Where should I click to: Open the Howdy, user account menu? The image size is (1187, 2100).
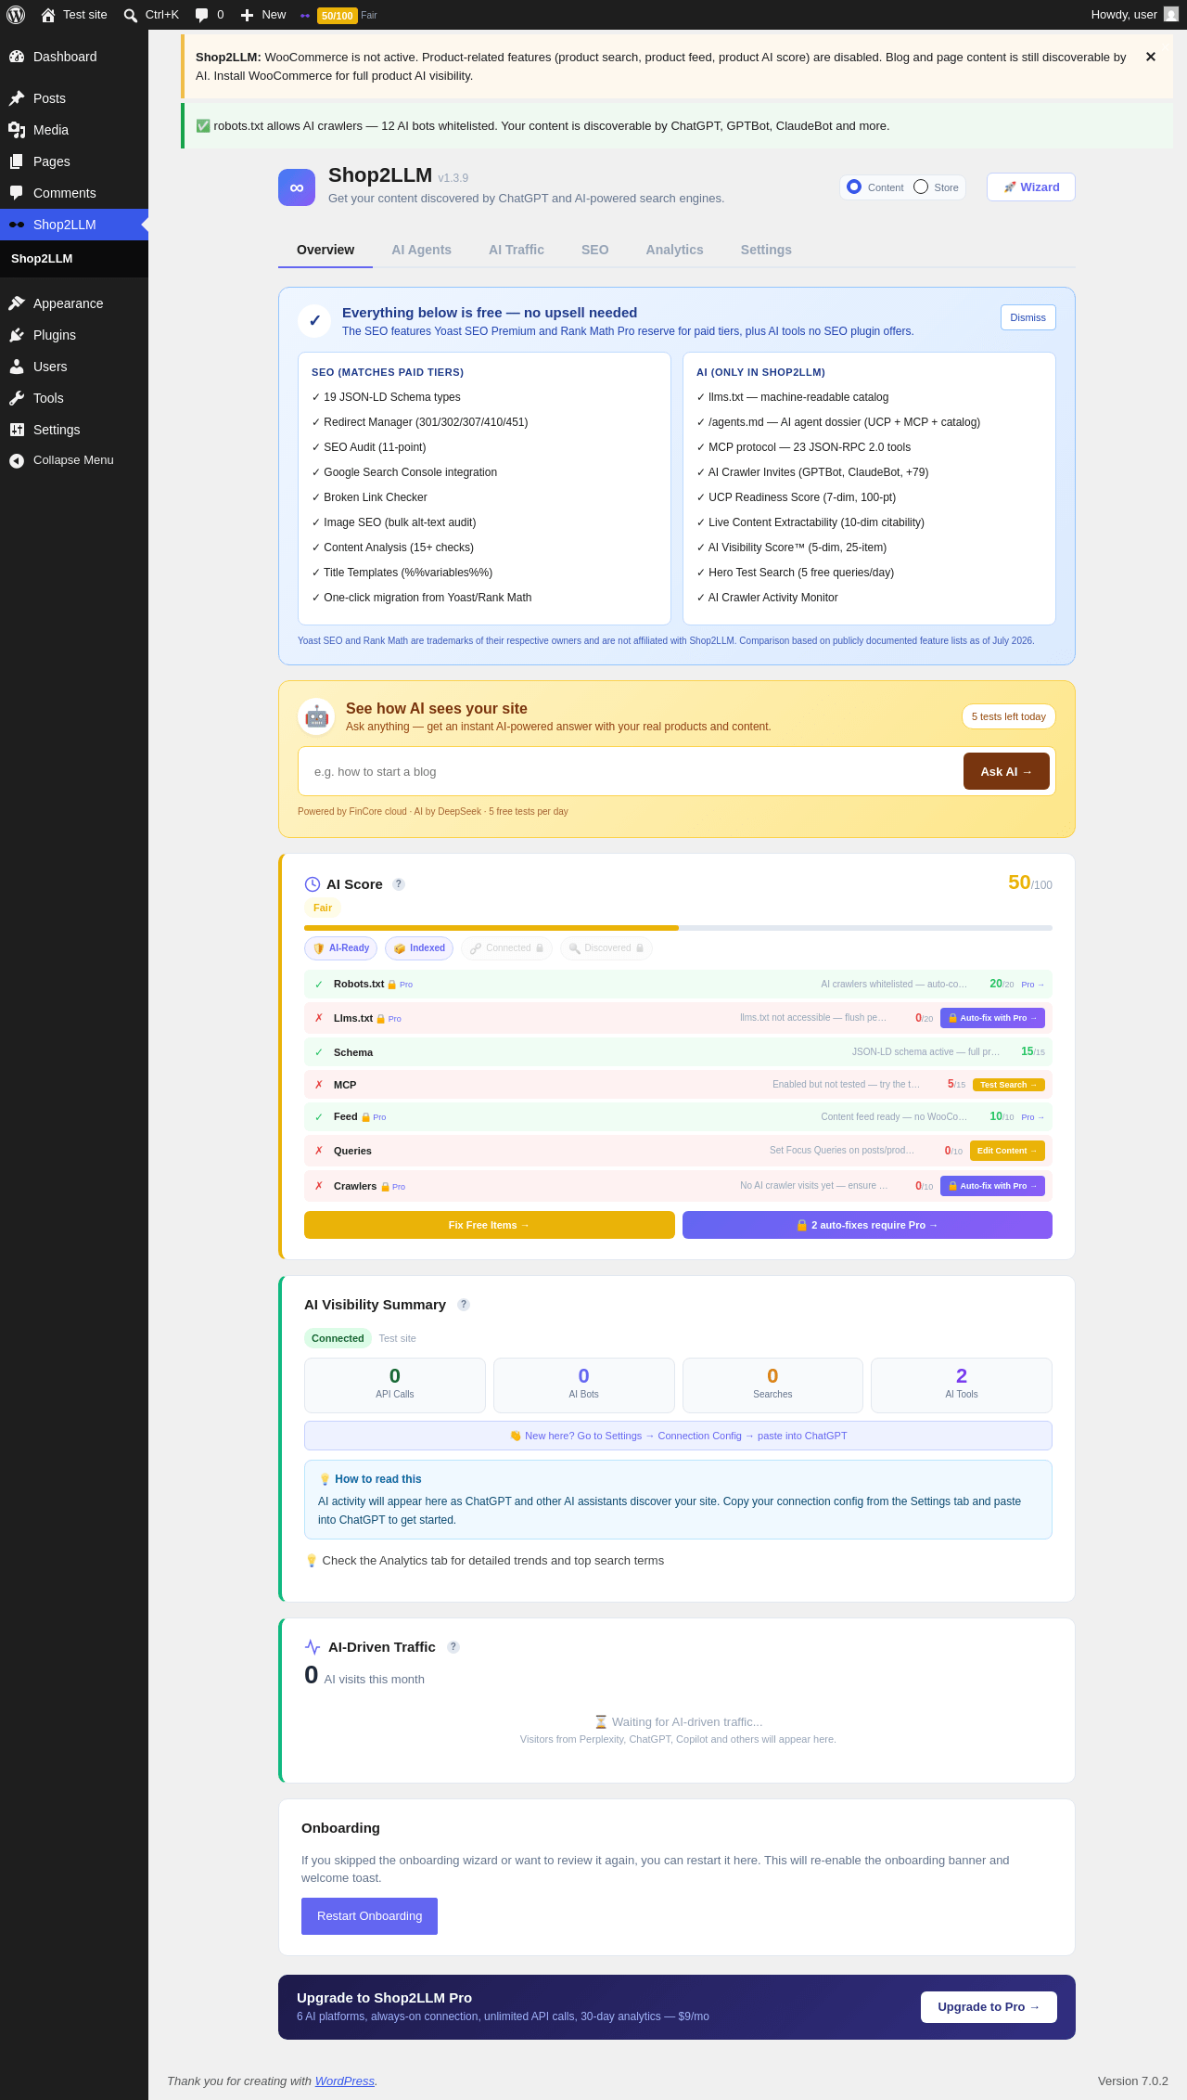pyautogui.click(x=1134, y=15)
